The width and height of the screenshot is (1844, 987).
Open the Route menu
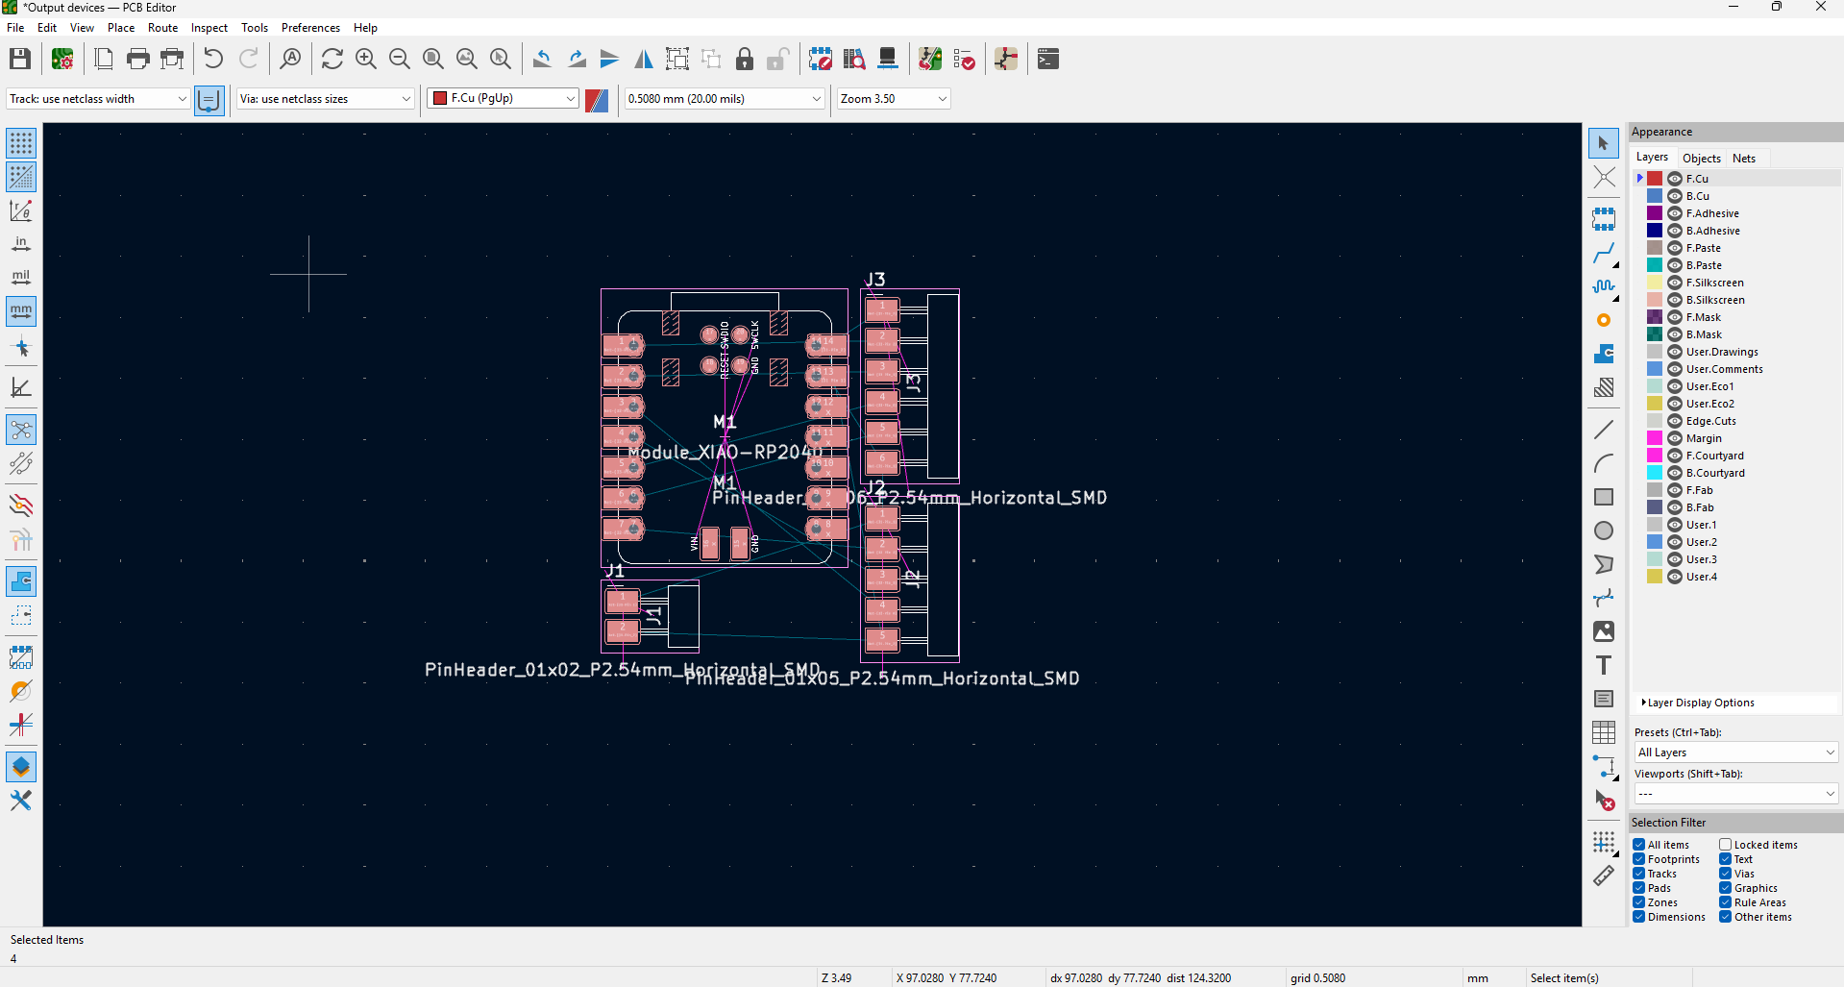[x=162, y=28]
